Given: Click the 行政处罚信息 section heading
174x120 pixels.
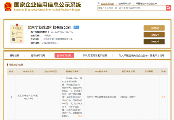Looking at the screenshot, I should click(x=16, y=65).
